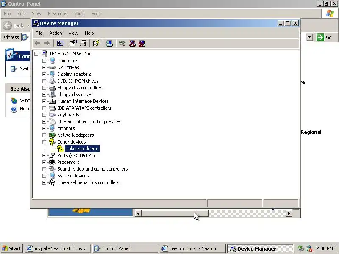Viewport: 339px width, 254px height.
Task: Click the TECHORG-2466UGA computer root icon
Action: point(44,54)
